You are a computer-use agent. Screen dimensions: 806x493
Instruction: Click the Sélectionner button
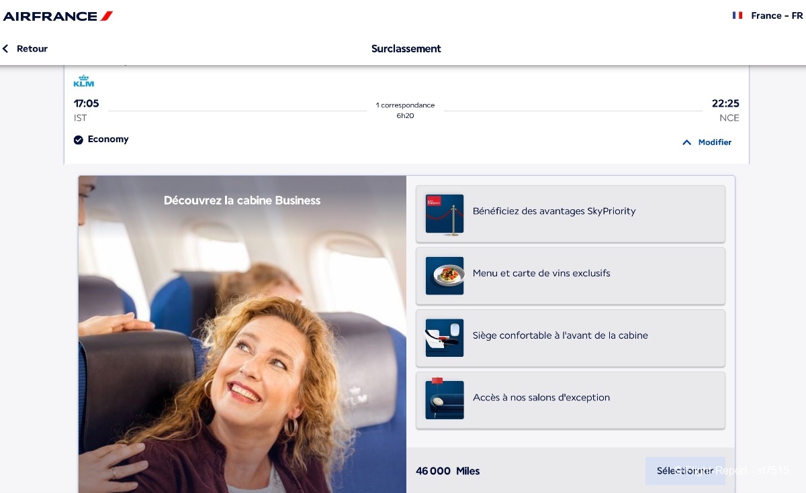tap(685, 471)
